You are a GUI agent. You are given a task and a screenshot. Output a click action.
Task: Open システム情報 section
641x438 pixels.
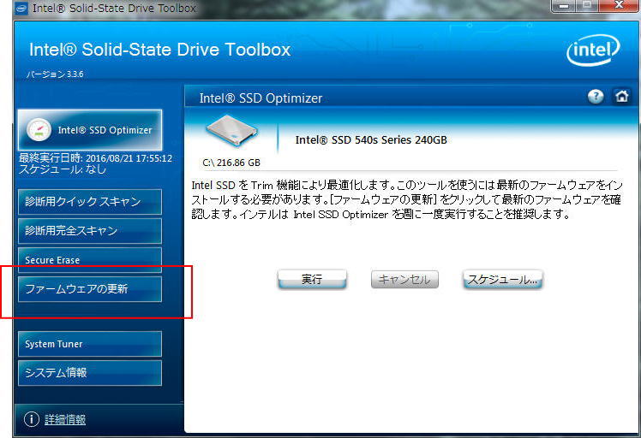click(90, 373)
